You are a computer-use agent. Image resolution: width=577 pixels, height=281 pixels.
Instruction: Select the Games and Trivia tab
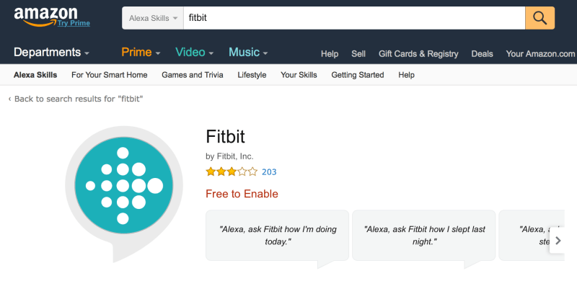point(193,75)
